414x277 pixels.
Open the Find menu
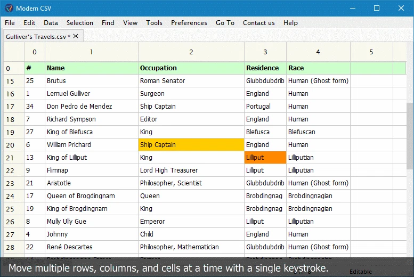point(108,23)
